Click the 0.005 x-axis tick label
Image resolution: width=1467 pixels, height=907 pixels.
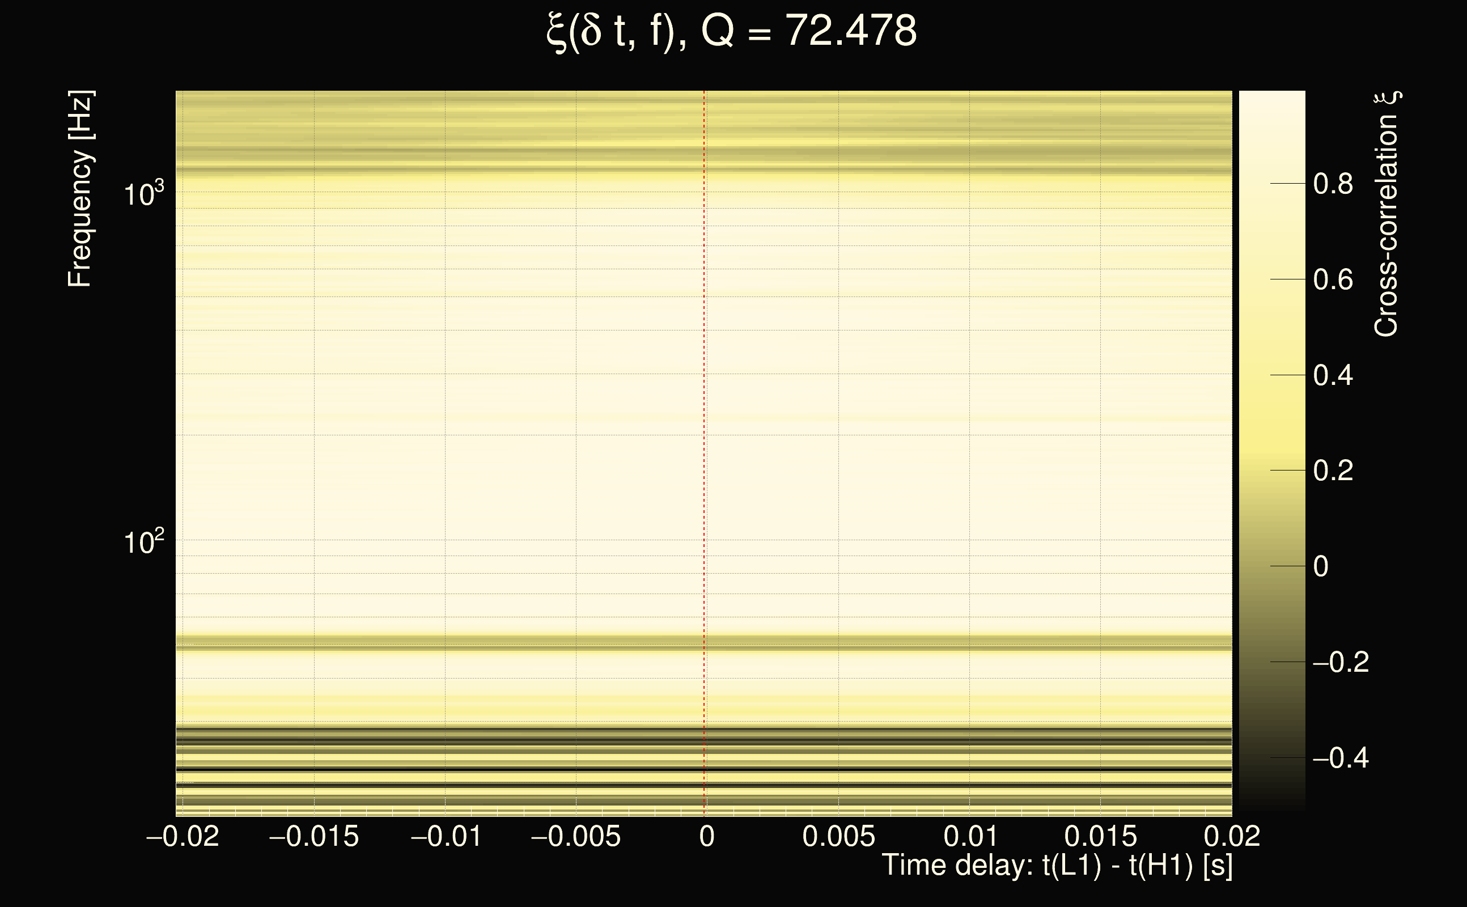[838, 836]
